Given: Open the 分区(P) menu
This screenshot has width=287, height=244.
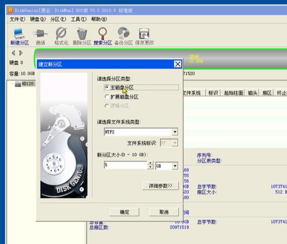Looking at the screenshot, I should [x=58, y=19].
